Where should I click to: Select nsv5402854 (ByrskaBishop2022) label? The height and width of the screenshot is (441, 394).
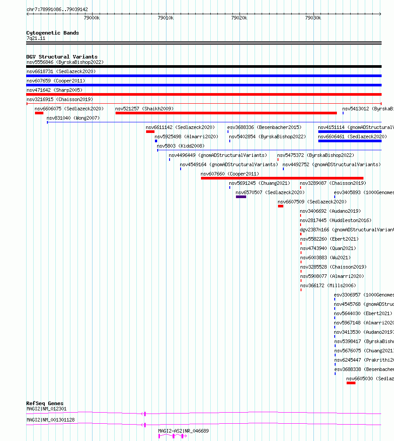click(267, 137)
